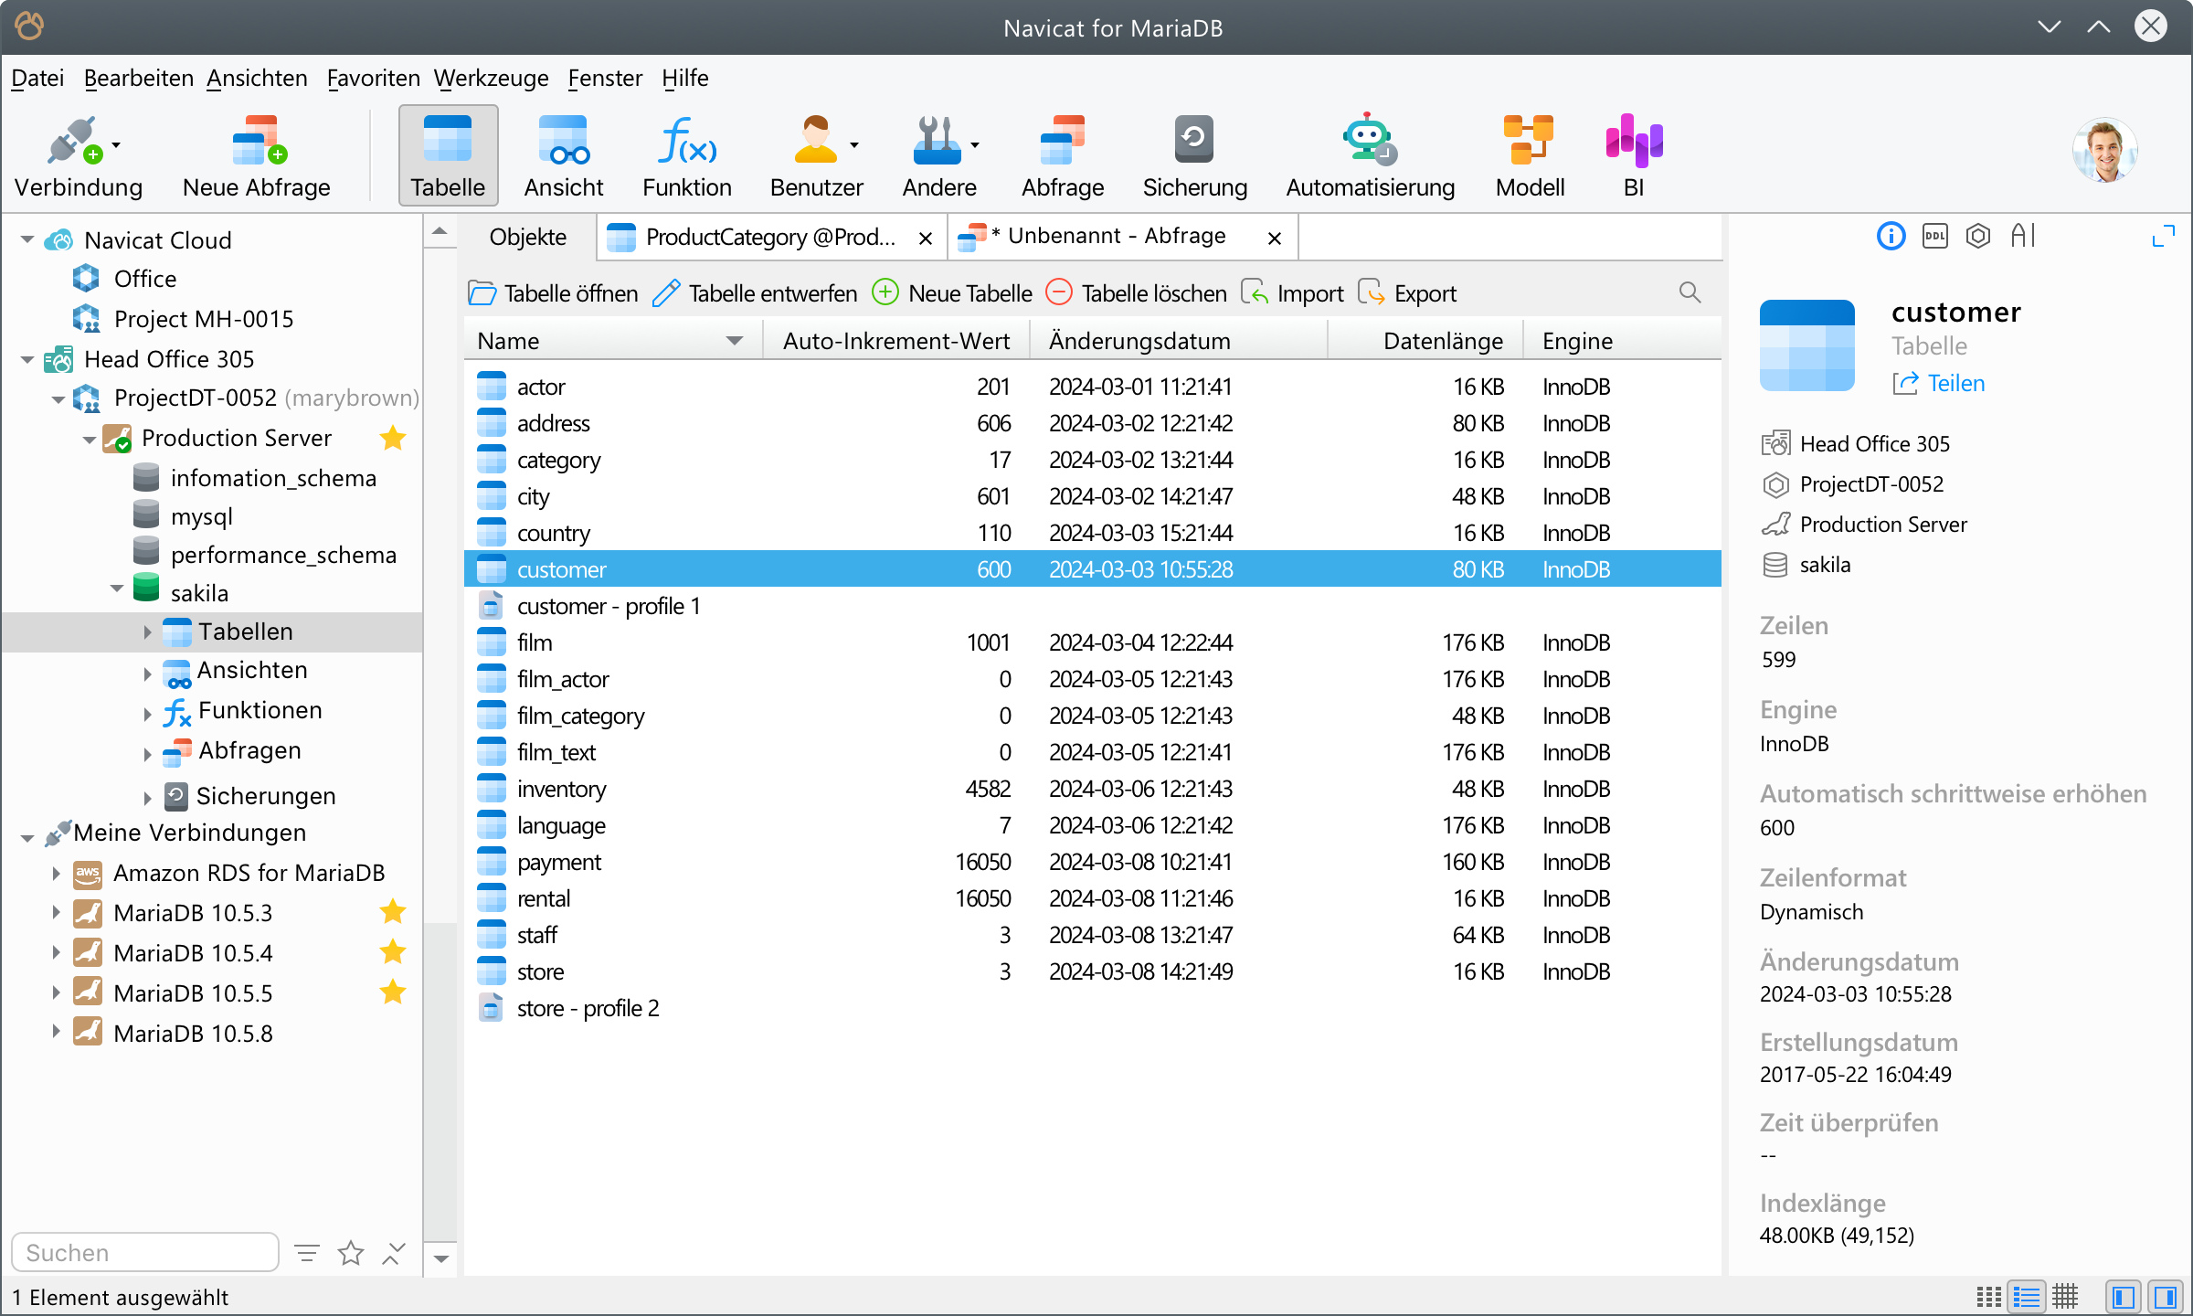Select the payment table row
This screenshot has width=2193, height=1316.
coord(558,862)
